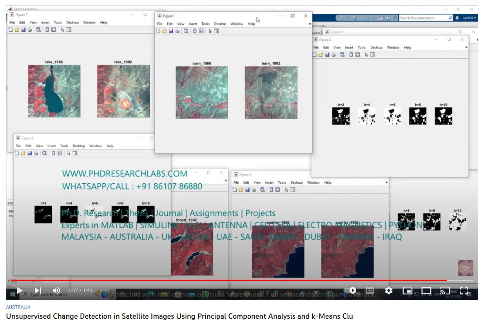This screenshot has height=323, width=482.
Task: Click the Save icon in Figure 1 toolbar
Action: point(171,31)
